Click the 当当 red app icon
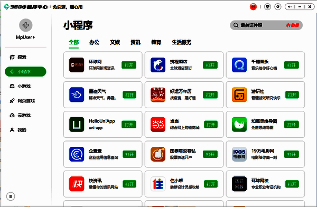317x207 pixels. pyautogui.click(x=158, y=124)
